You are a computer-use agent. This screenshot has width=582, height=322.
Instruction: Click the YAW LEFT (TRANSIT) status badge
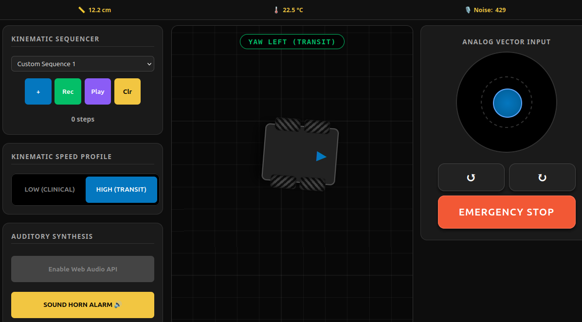tap(292, 41)
